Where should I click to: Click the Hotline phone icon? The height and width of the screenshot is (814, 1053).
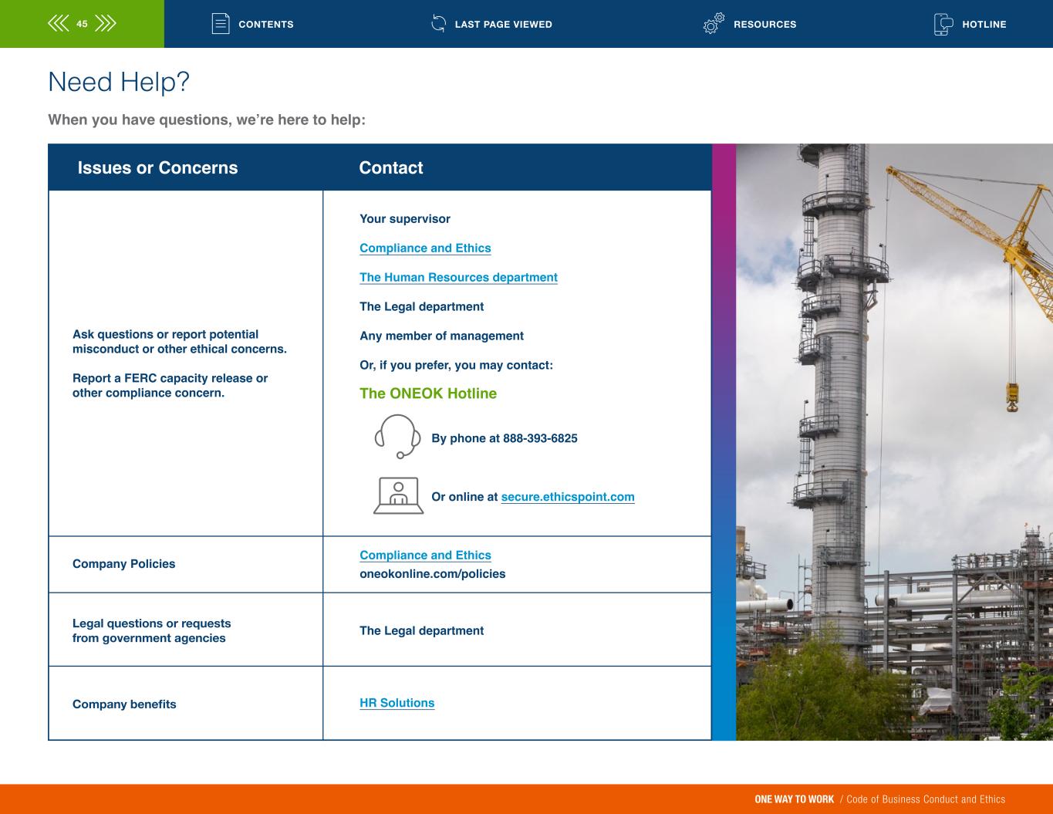pyautogui.click(x=943, y=24)
